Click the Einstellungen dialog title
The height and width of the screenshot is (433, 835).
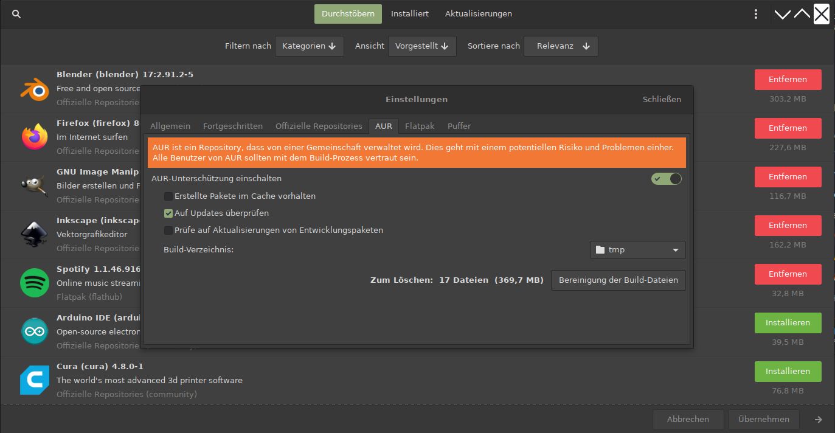417,99
